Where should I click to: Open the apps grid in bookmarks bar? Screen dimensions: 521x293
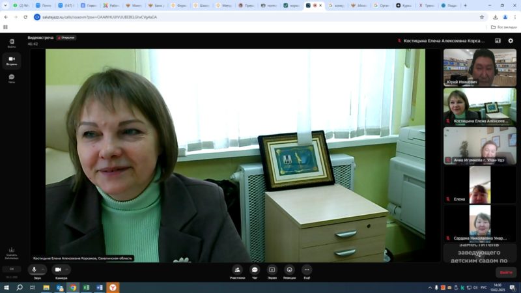pyautogui.click(x=5, y=27)
